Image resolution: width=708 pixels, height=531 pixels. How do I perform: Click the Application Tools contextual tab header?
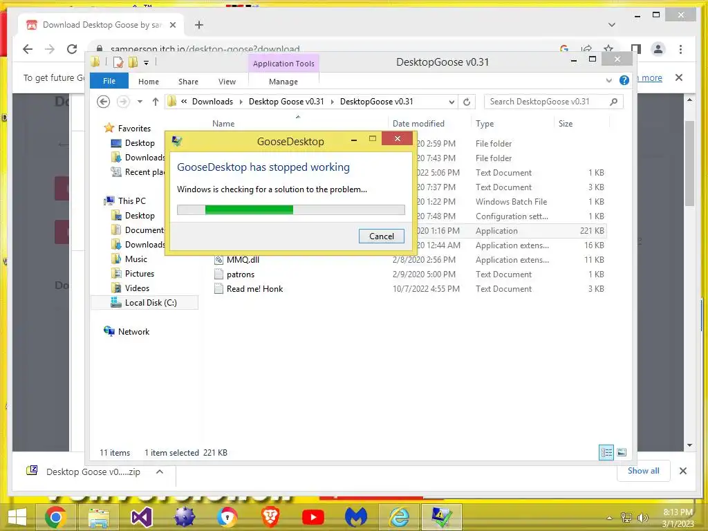pos(283,64)
